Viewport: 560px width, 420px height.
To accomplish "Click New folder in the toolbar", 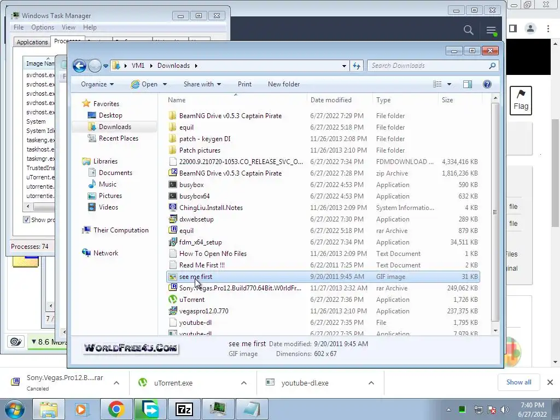I will [284, 84].
